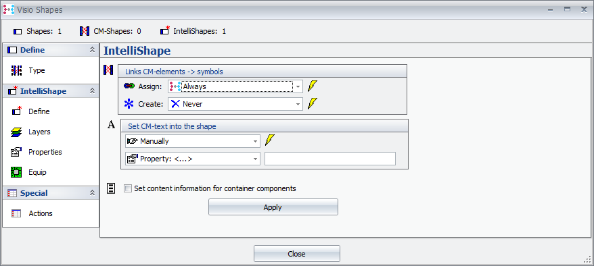
Task: Open the Assign dropdown showing Always
Action: pyautogui.click(x=235, y=86)
